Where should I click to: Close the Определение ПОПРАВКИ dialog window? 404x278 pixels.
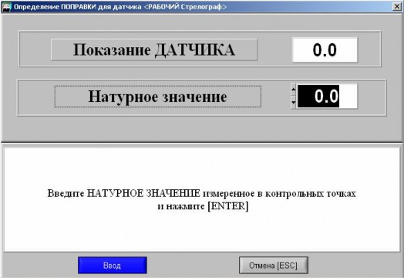(397, 6)
